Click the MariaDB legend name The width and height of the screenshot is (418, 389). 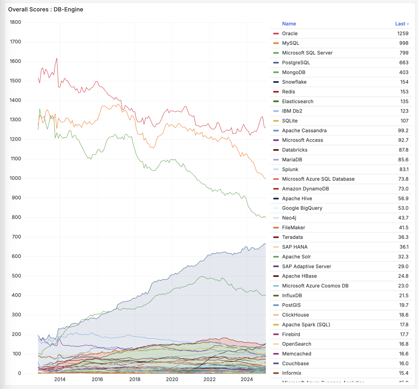point(292,160)
